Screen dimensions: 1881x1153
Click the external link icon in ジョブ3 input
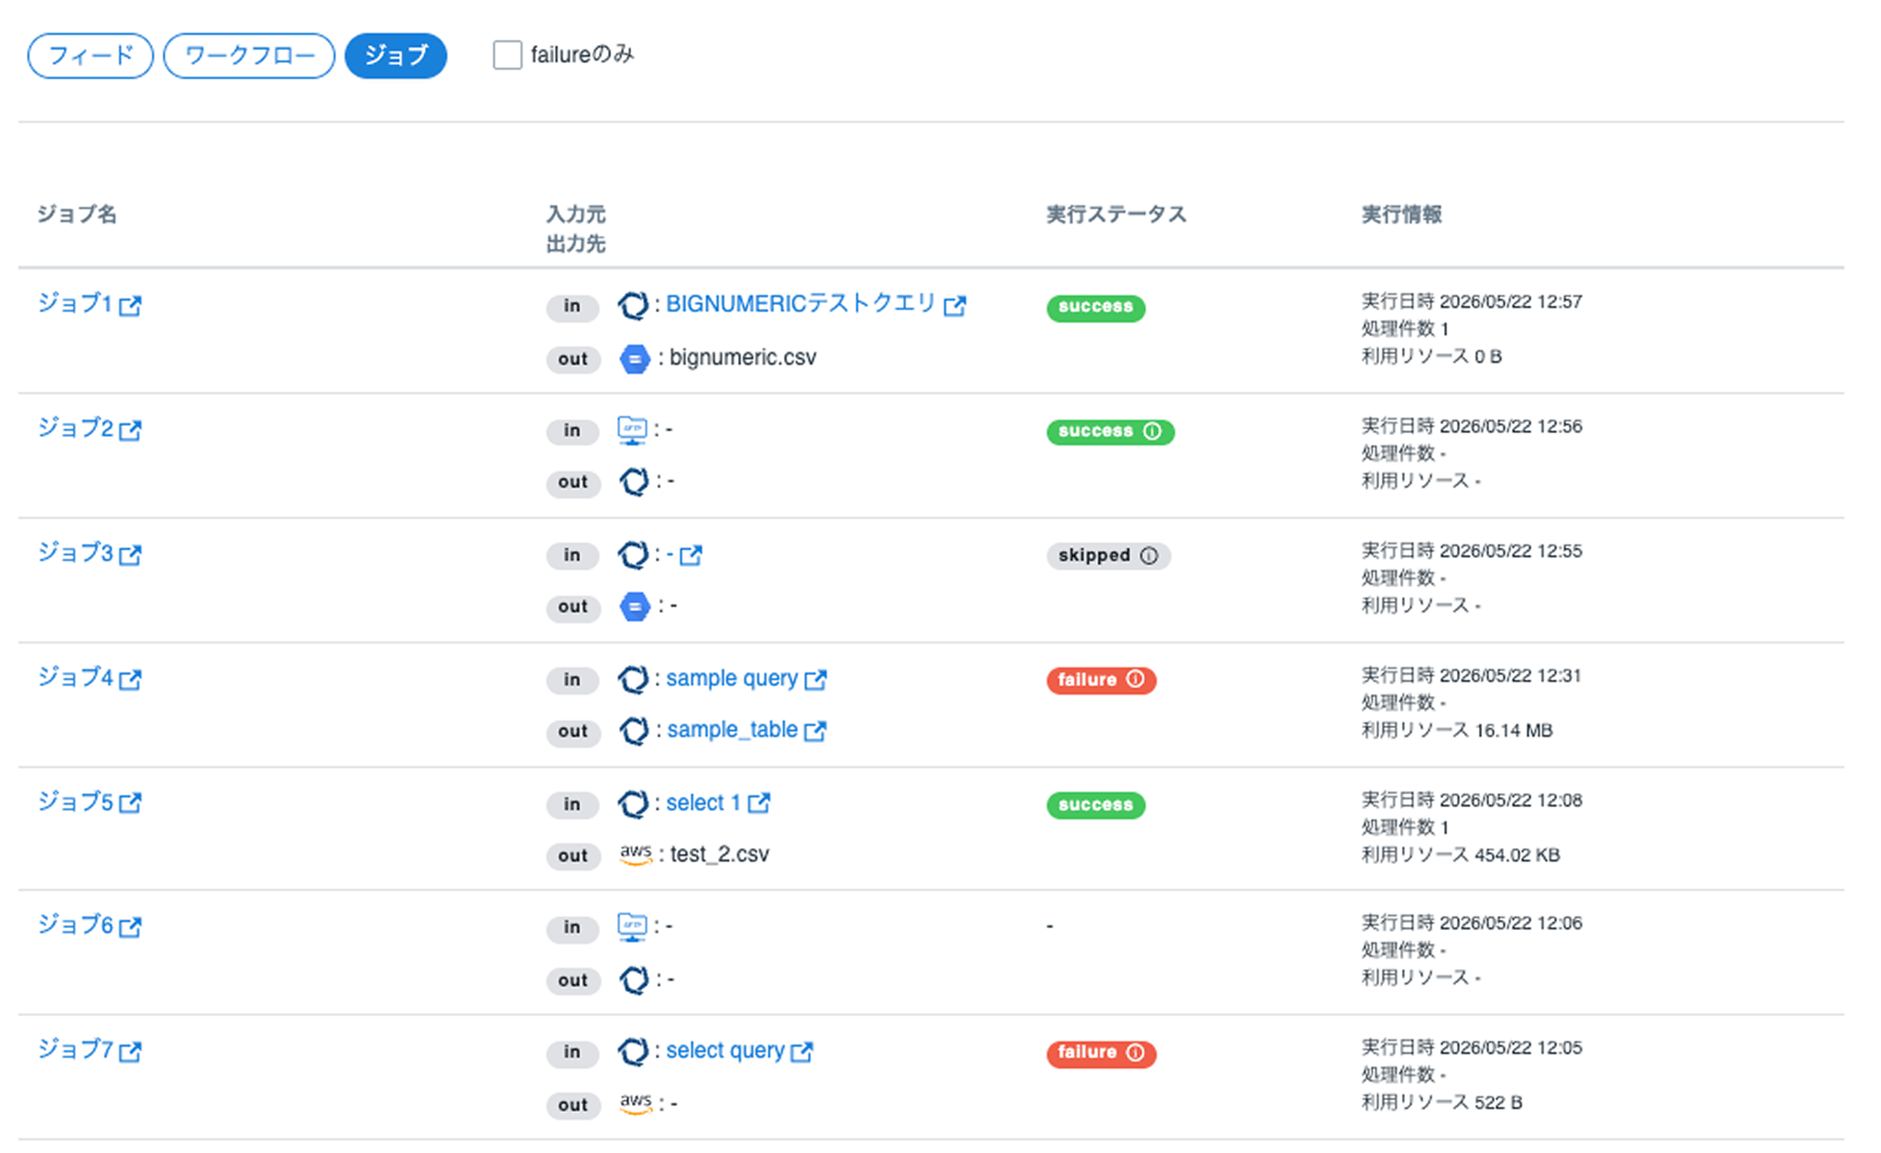pos(691,555)
